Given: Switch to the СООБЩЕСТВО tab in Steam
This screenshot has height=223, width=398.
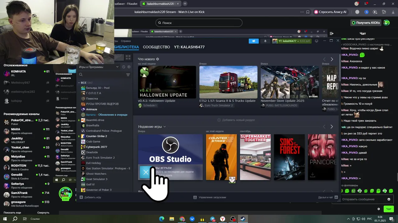Looking at the screenshot, I should (x=156, y=47).
